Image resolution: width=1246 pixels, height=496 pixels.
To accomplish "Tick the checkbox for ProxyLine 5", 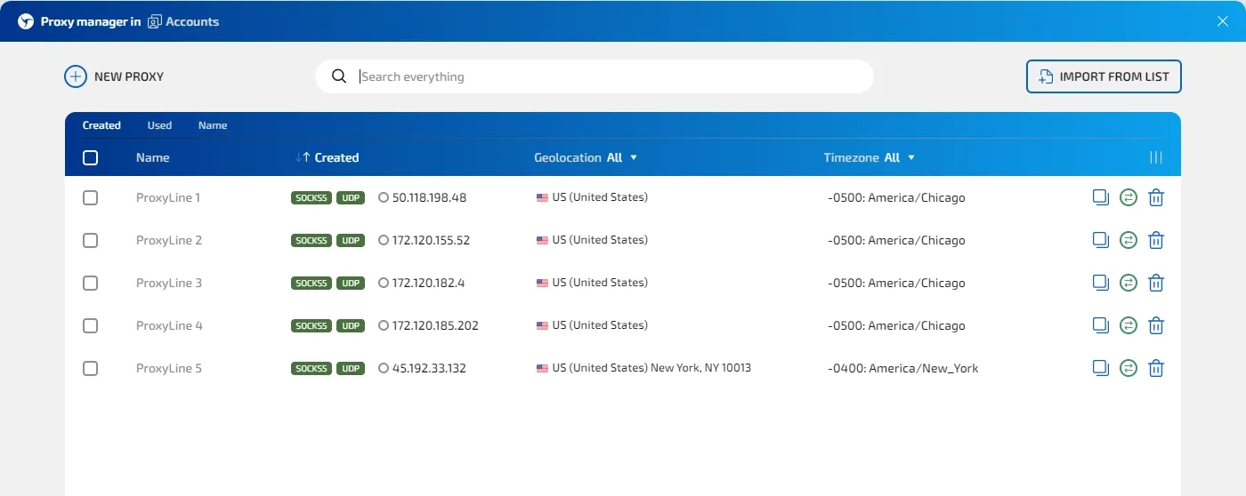I will click(x=90, y=368).
